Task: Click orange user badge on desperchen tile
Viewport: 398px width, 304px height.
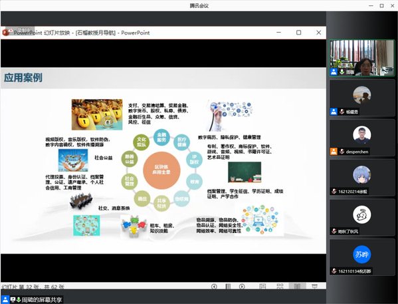Action: tap(334, 152)
